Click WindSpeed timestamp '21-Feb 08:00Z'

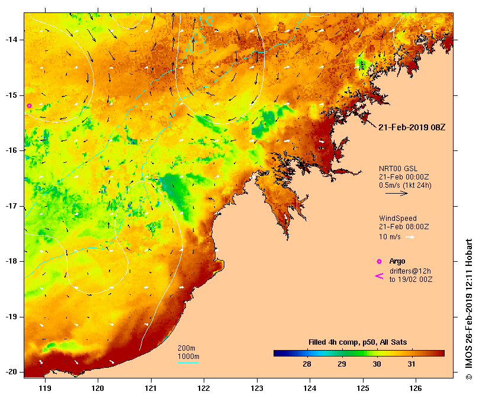click(404, 227)
